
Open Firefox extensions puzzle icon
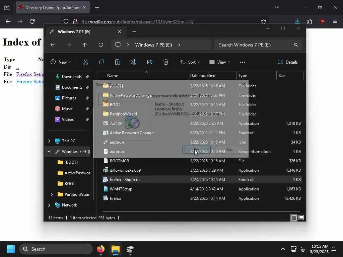[x=310, y=21]
